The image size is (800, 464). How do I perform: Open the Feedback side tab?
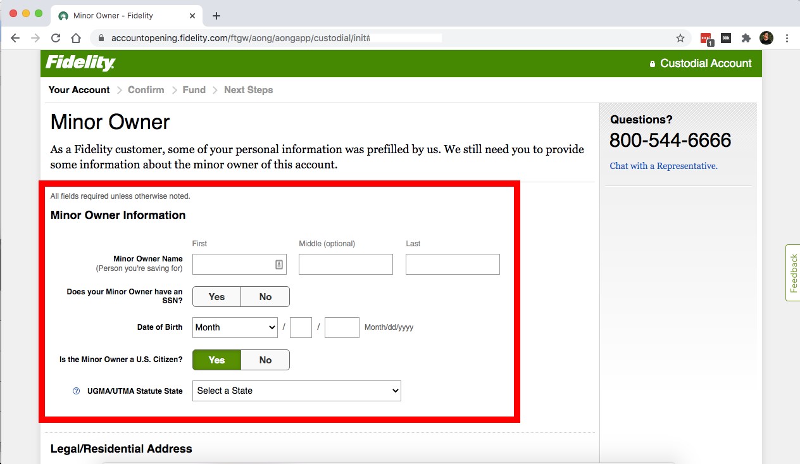pyautogui.click(x=792, y=273)
